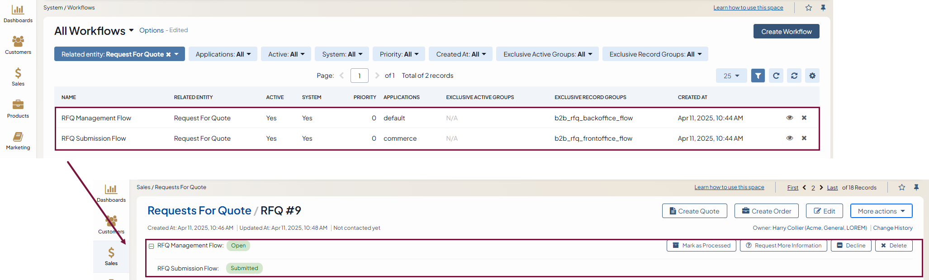Delete the RFQ Submission Flow row
Image resolution: width=929 pixels, height=280 pixels.
804,138
